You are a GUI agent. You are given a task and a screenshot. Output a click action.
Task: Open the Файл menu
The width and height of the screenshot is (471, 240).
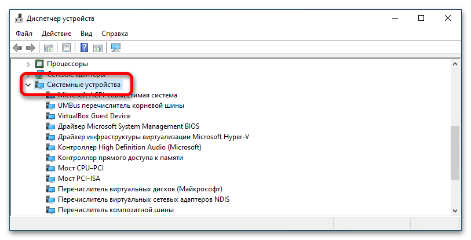24,34
